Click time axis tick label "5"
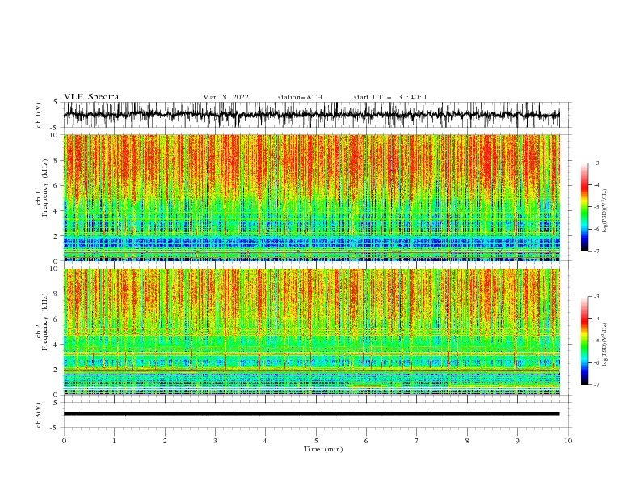 pyautogui.click(x=316, y=441)
